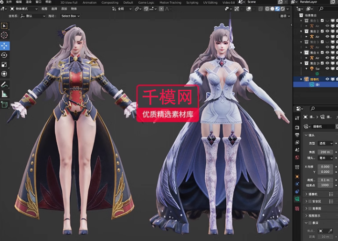Open the Camera data properties tab
This screenshot has height=241, width=338.
point(297,199)
